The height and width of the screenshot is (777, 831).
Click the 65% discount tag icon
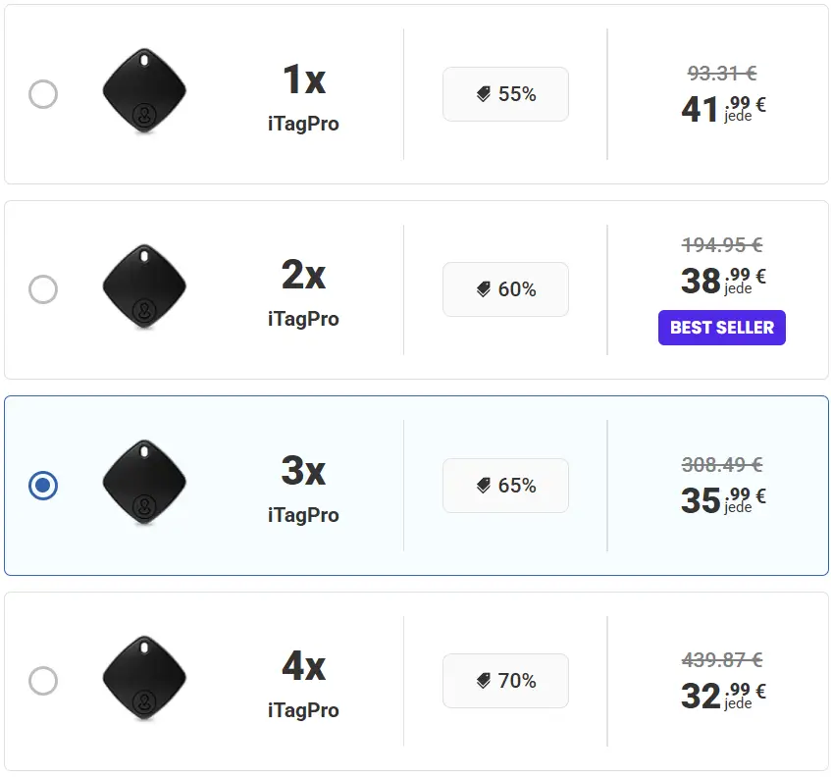(x=484, y=486)
